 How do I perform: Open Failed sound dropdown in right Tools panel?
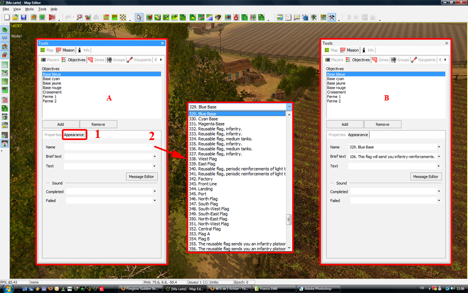(x=439, y=200)
